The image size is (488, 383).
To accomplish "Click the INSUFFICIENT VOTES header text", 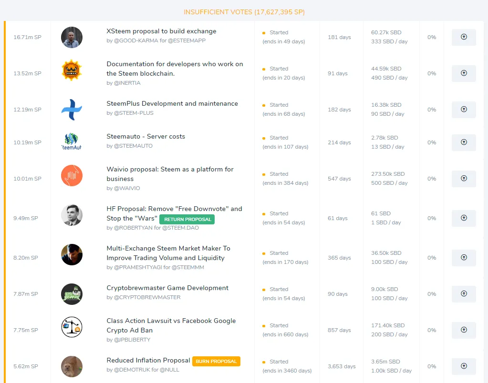I will point(244,12).
